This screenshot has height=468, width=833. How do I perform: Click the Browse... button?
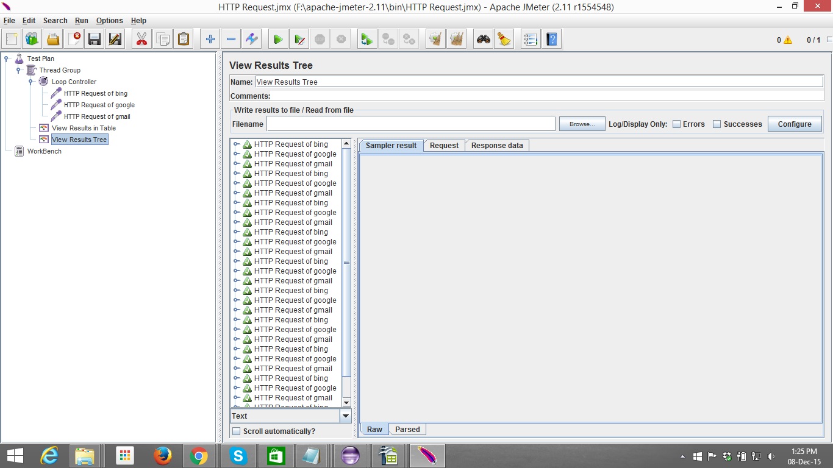pos(582,124)
